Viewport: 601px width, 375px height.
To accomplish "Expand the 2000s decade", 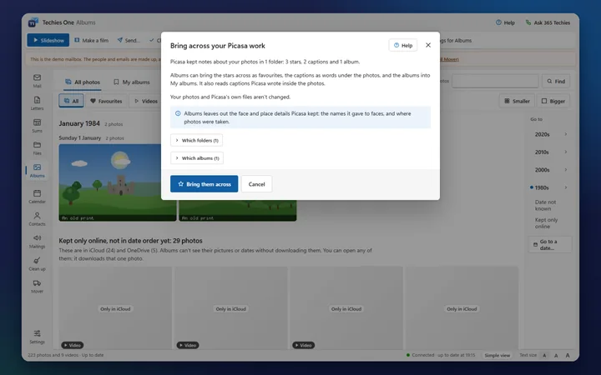I will (x=550, y=170).
